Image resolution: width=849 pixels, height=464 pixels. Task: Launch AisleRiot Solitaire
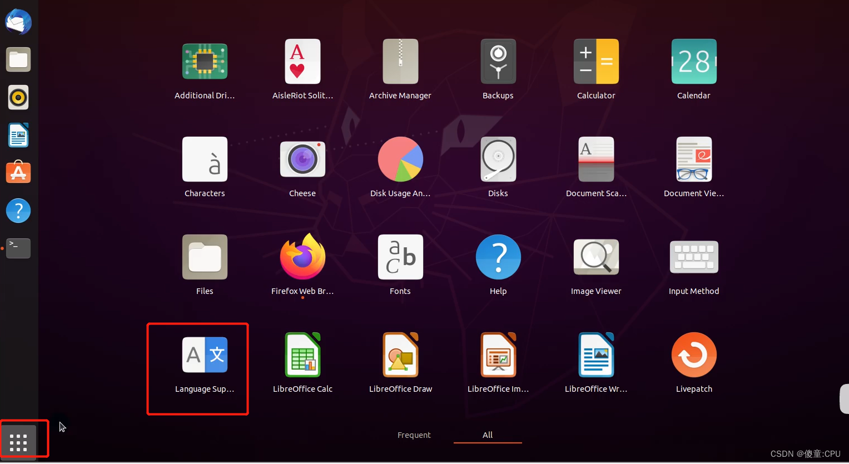pyautogui.click(x=302, y=61)
